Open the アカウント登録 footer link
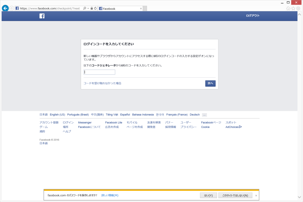303x202 pixels. tap(49, 122)
